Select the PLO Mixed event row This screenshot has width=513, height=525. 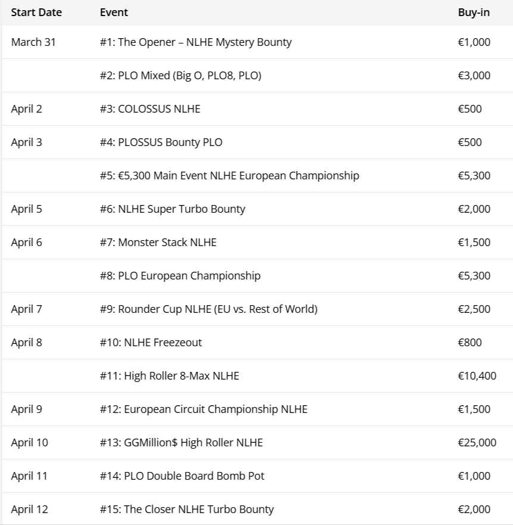pyautogui.click(x=180, y=76)
